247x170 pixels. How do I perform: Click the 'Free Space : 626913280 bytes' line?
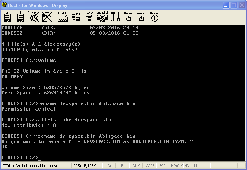(x=46, y=93)
